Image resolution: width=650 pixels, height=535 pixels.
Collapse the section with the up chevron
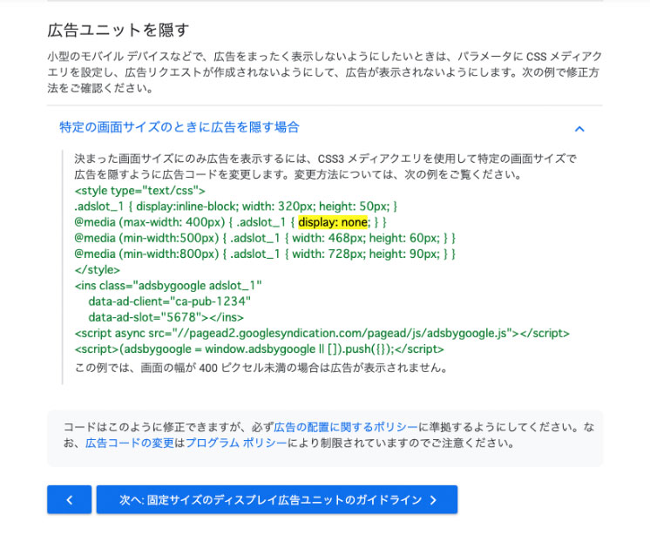coord(579,129)
